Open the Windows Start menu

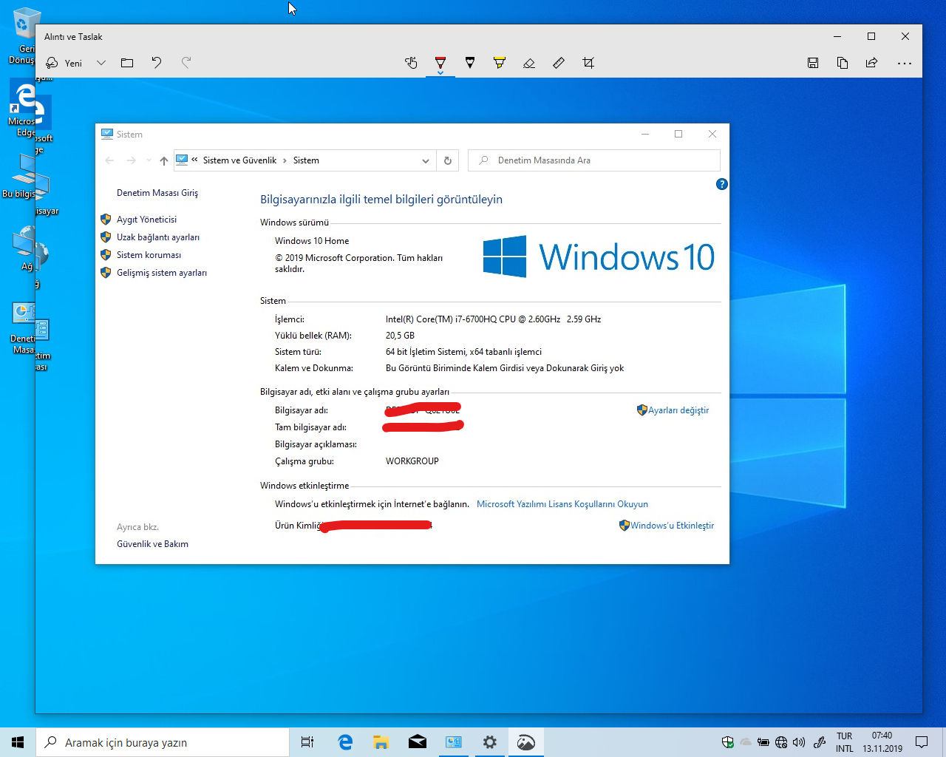pos(18,742)
